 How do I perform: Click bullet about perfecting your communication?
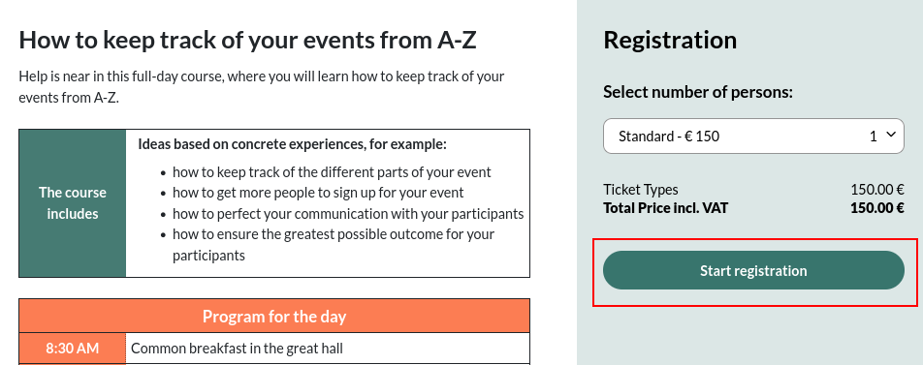tap(348, 213)
